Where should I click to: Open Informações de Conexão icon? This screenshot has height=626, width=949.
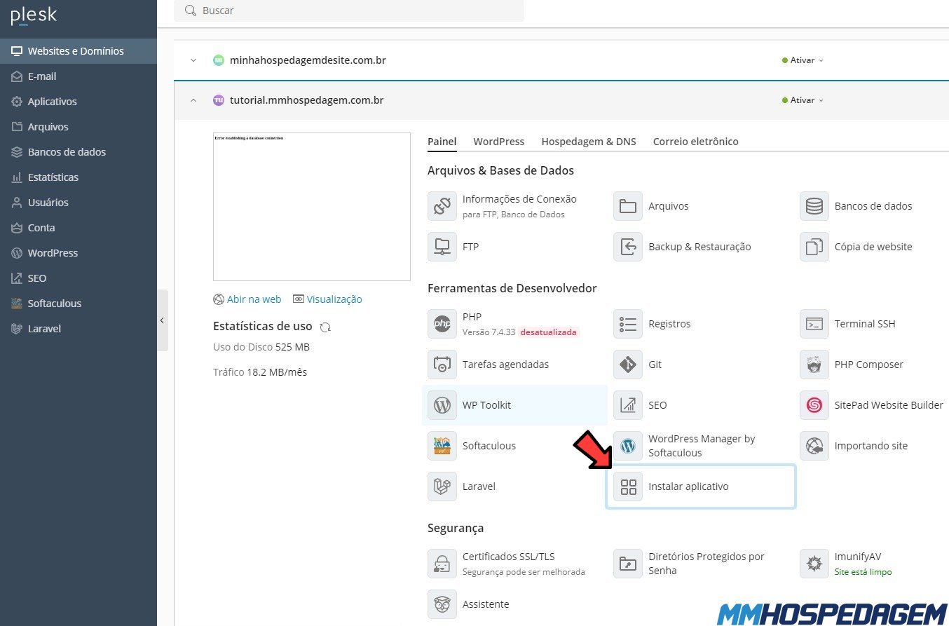(x=442, y=206)
